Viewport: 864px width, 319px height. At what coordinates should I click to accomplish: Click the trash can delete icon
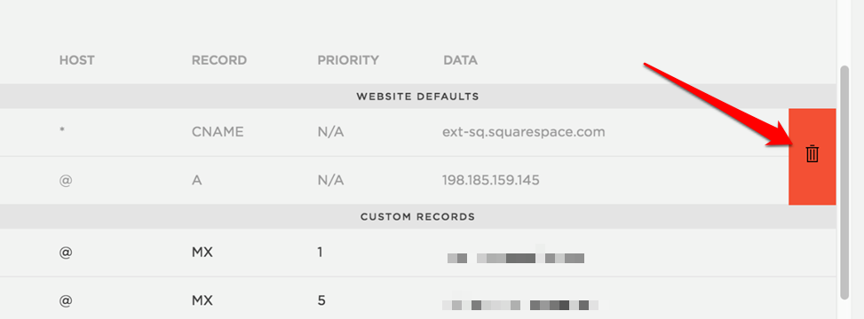point(812,154)
